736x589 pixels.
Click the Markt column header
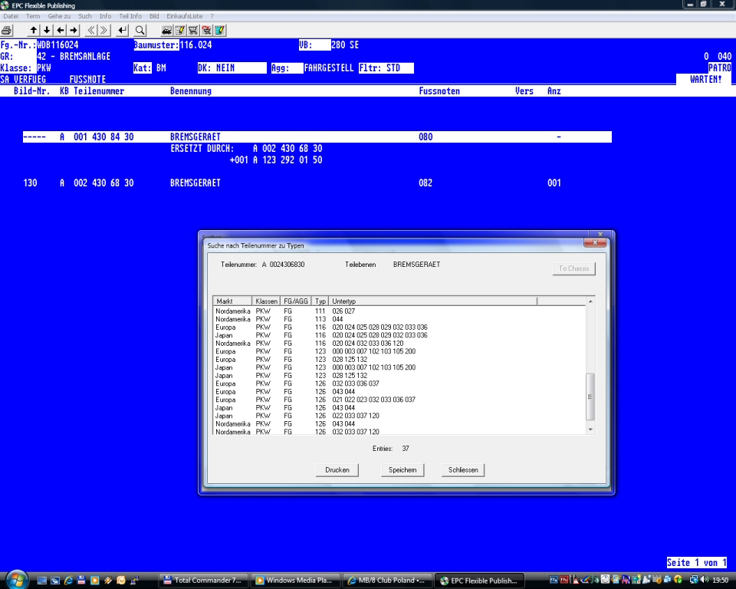point(232,301)
